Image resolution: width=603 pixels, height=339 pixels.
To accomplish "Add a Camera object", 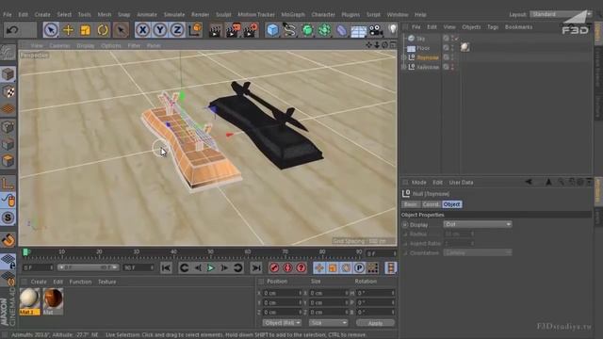I will (376, 30).
